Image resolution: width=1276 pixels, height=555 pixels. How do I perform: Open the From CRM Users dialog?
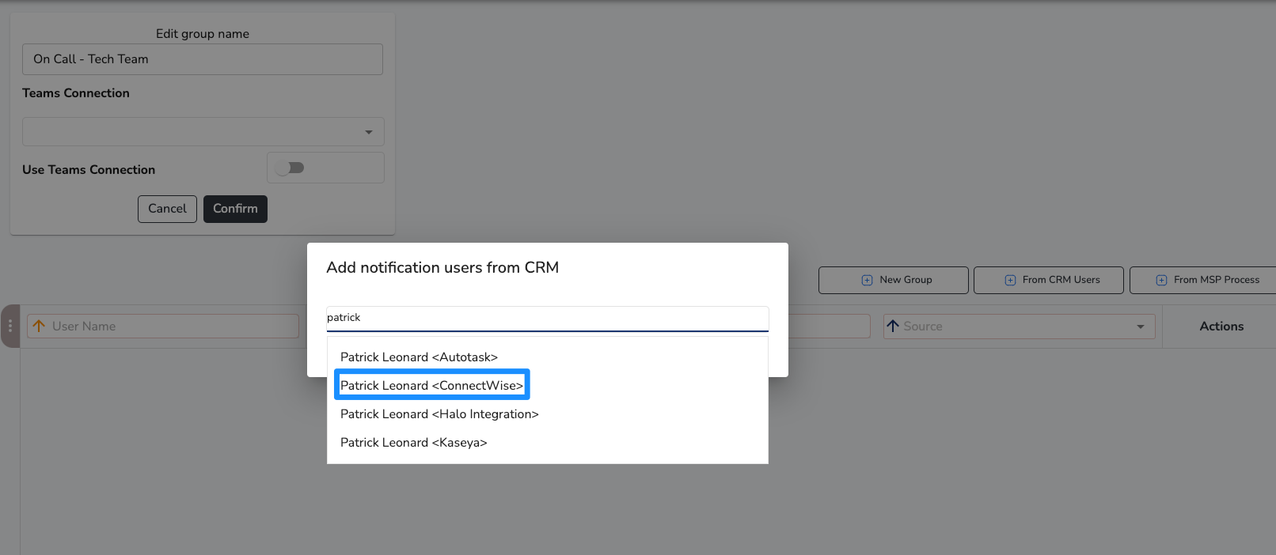[1049, 280]
